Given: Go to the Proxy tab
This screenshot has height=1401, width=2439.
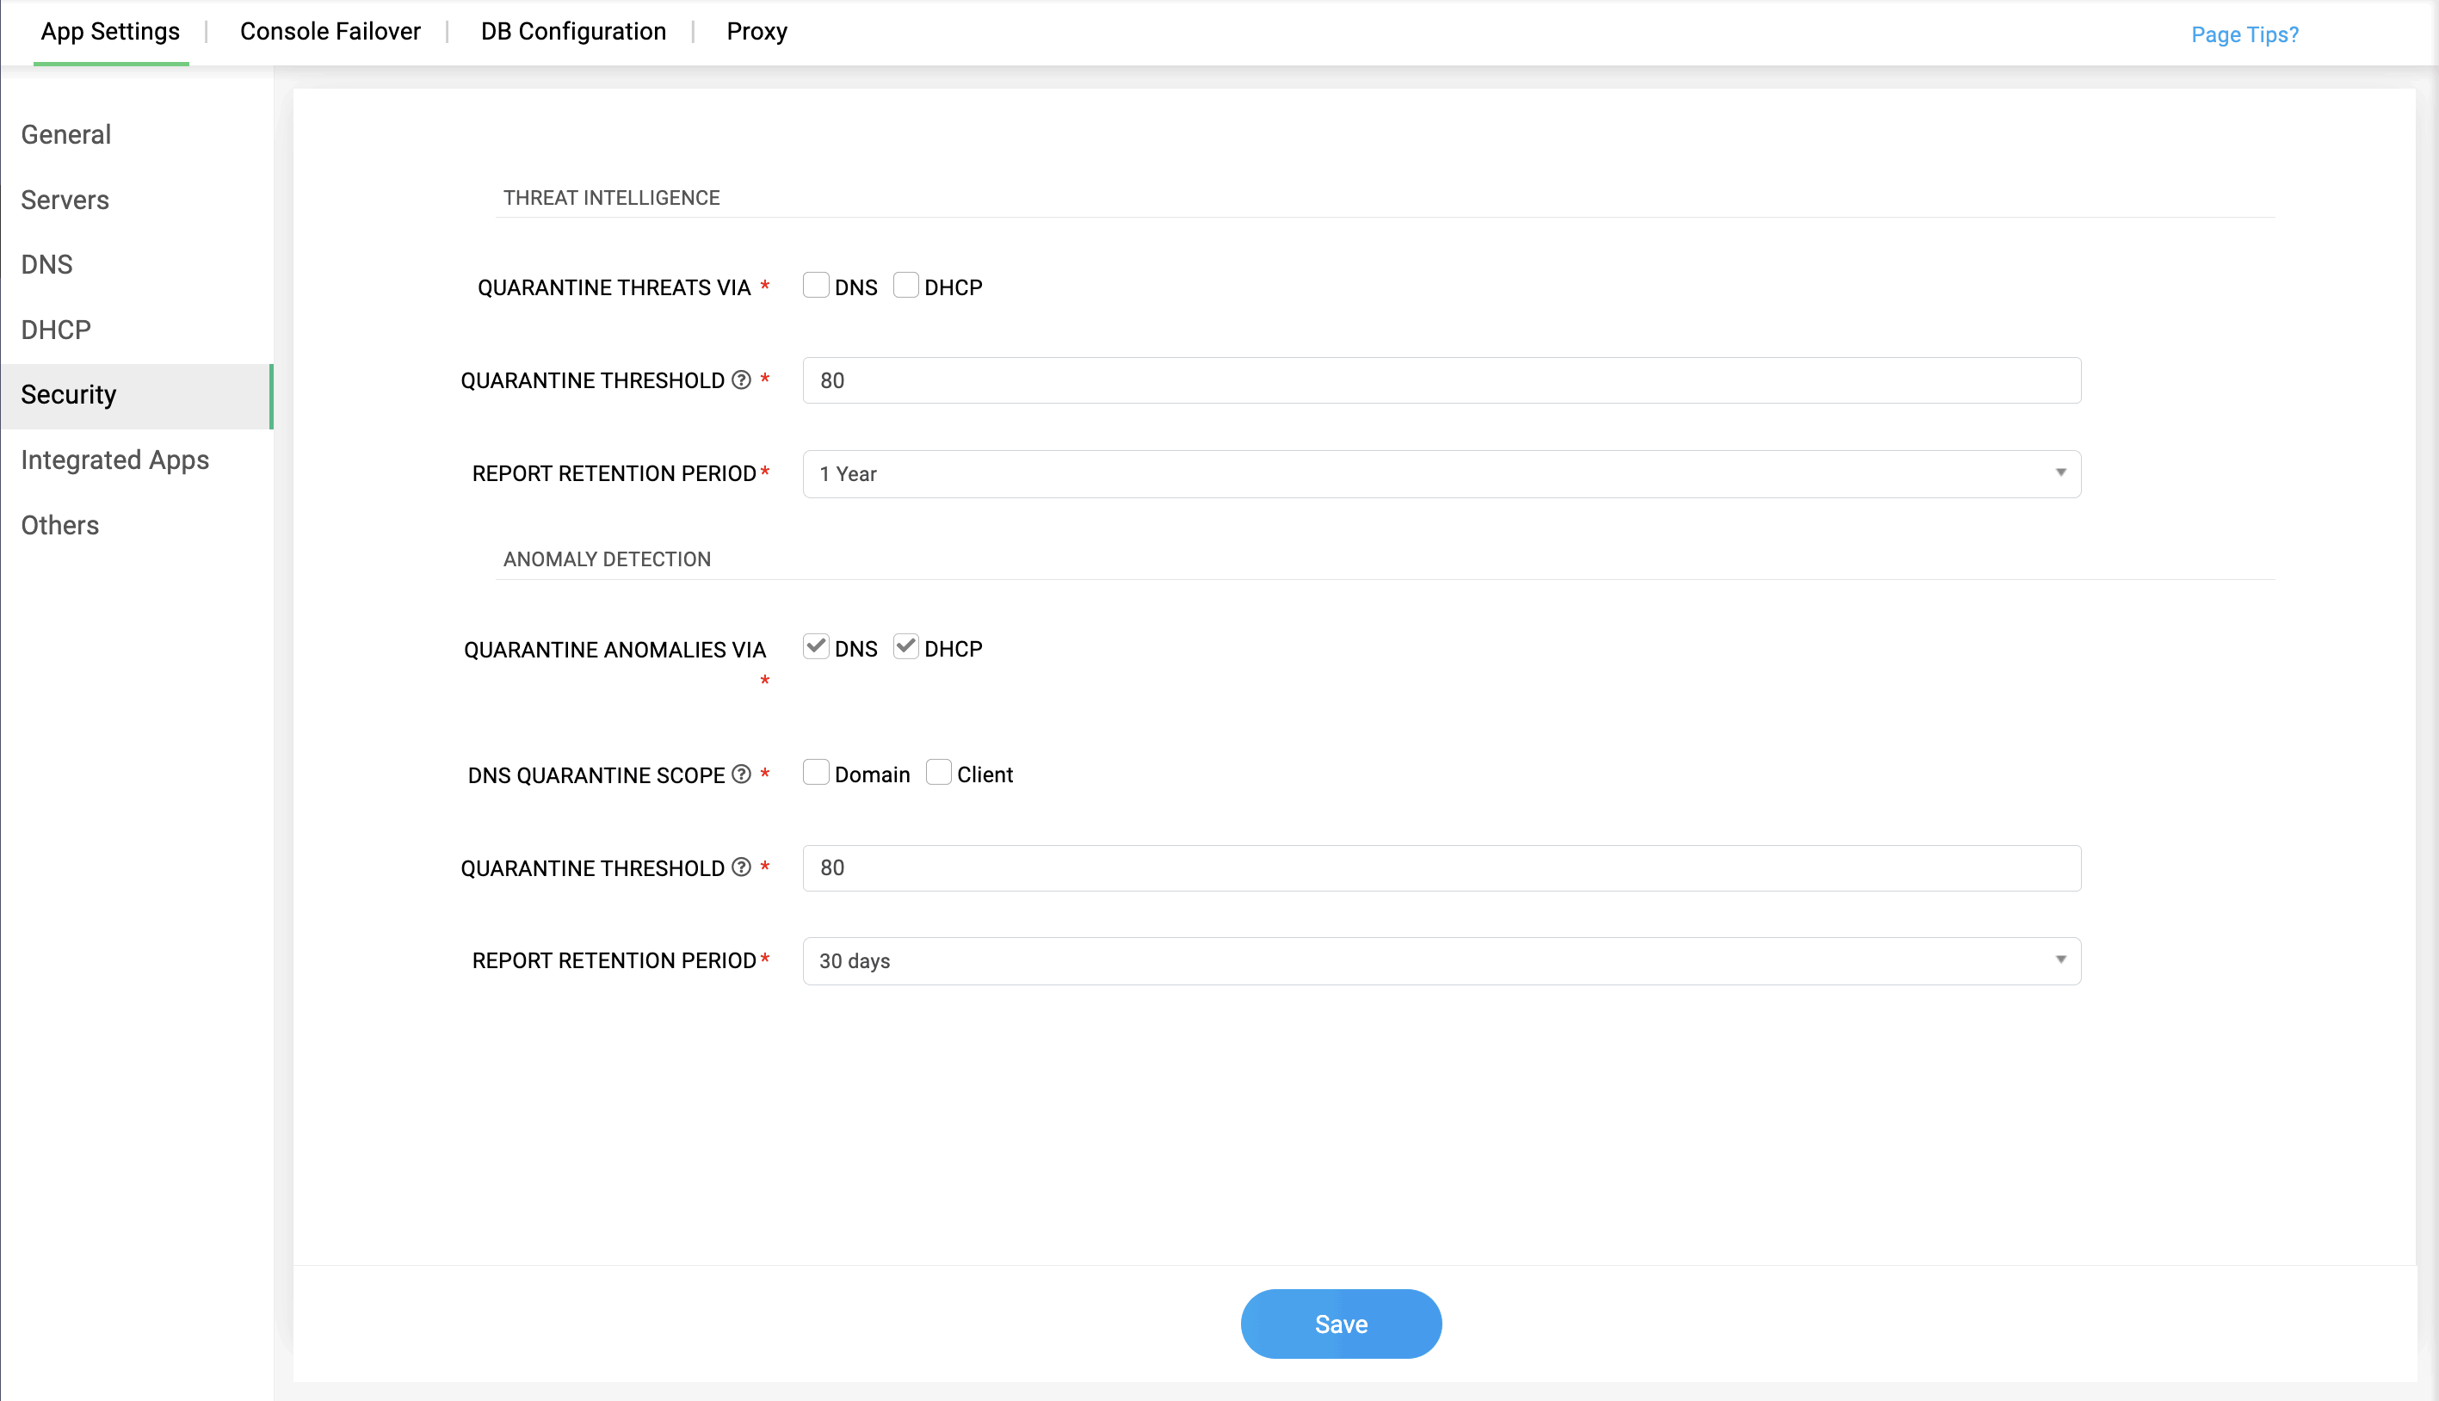Looking at the screenshot, I should (x=756, y=32).
